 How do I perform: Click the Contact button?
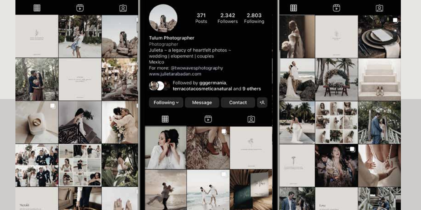tap(238, 103)
